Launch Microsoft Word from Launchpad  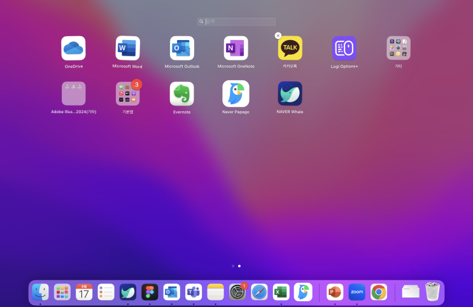point(127,48)
